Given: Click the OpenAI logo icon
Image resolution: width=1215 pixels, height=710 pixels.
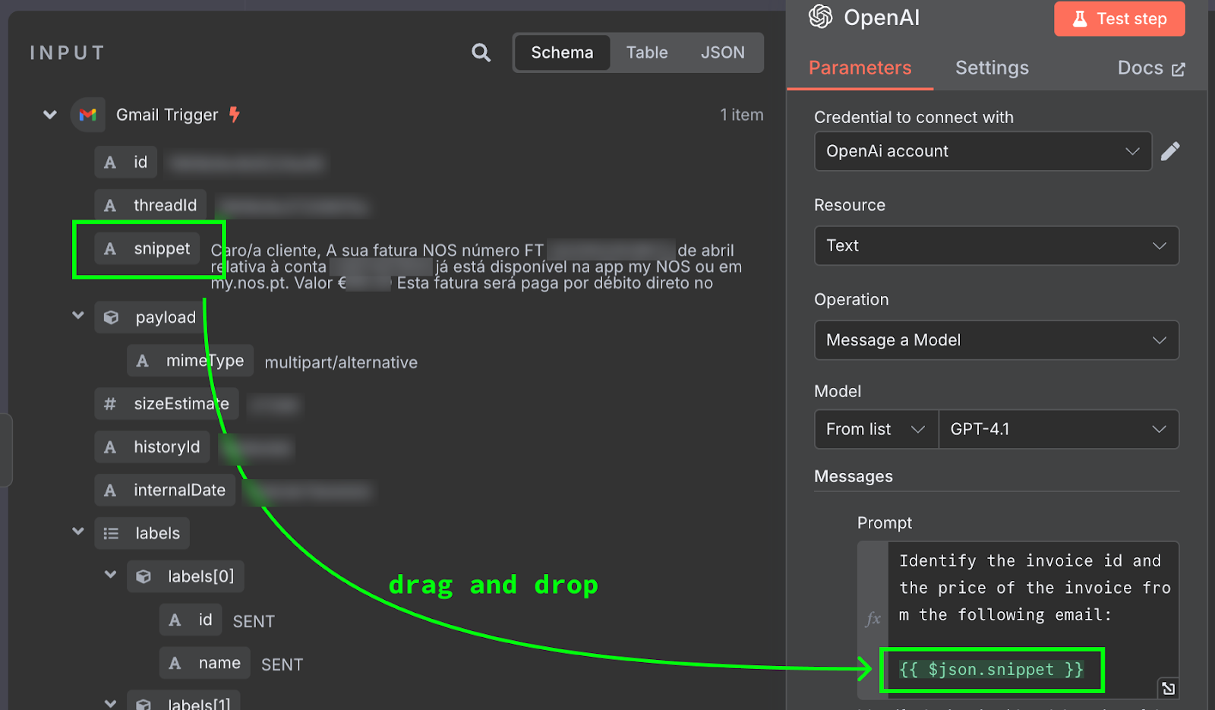Looking at the screenshot, I should pyautogui.click(x=820, y=17).
